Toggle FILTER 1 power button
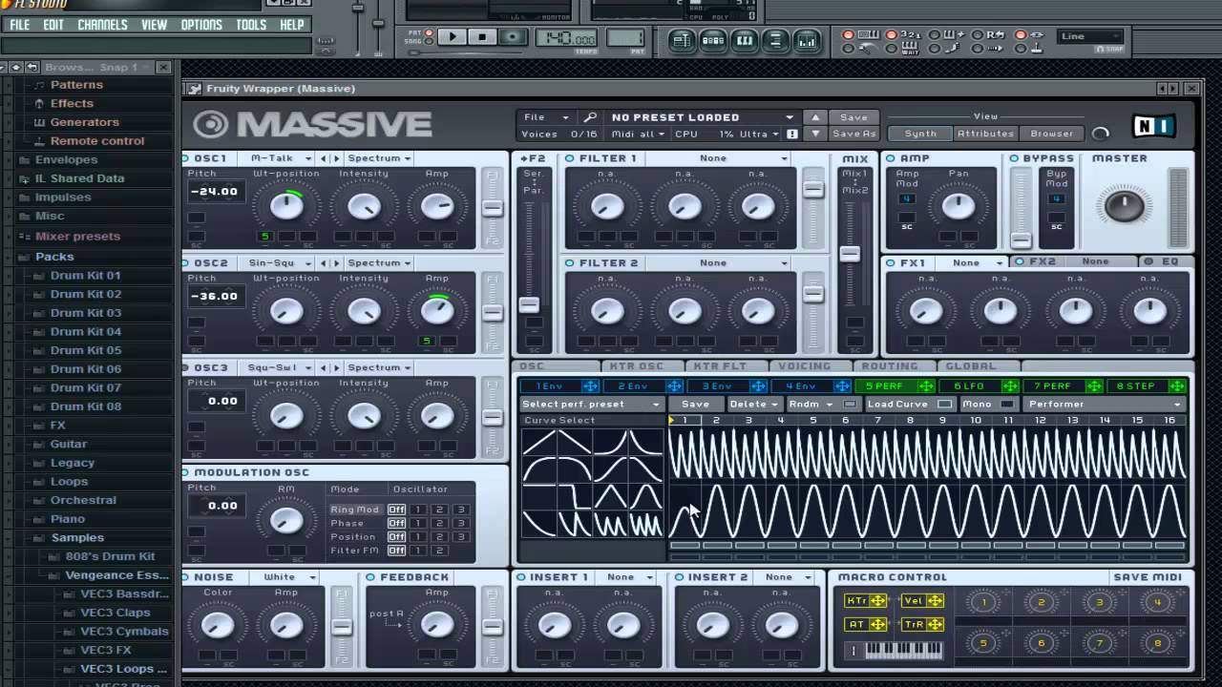The width and height of the screenshot is (1222, 687). 570,158
